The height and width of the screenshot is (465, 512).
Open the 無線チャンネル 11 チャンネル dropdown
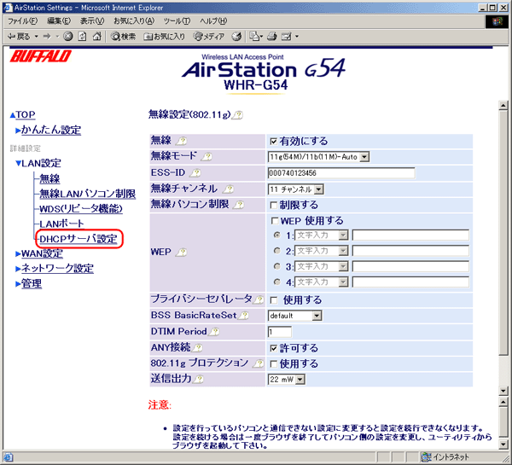pyautogui.click(x=296, y=189)
